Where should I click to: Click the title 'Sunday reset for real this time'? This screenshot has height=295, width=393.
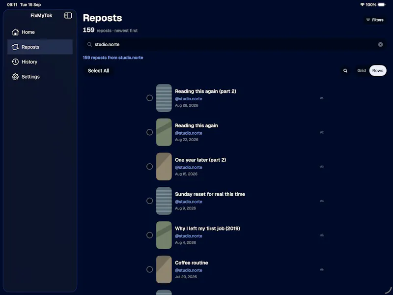tap(210, 194)
